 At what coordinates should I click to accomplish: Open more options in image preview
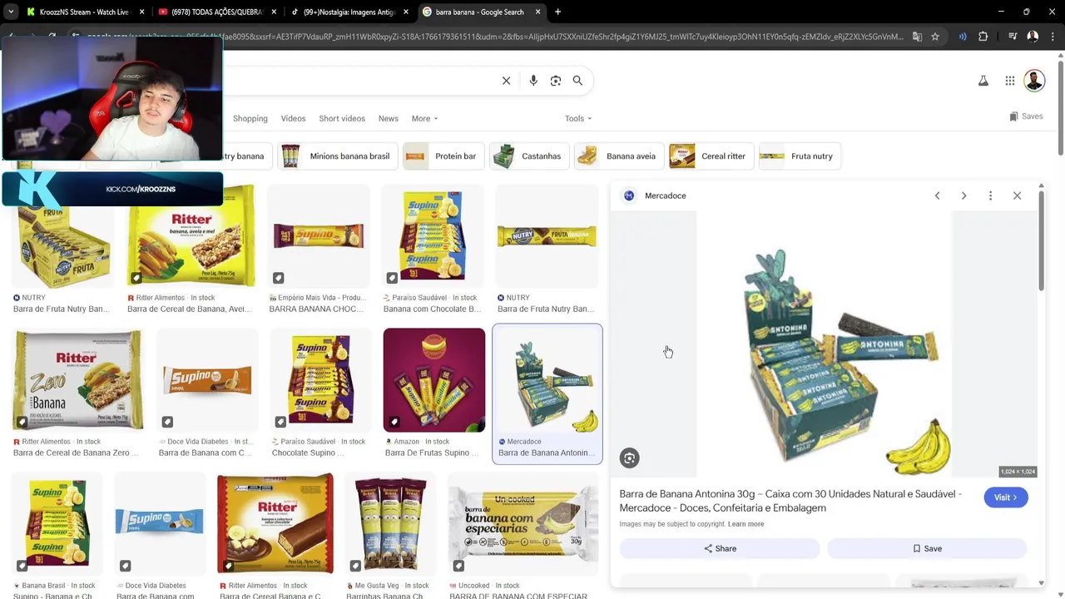click(990, 196)
